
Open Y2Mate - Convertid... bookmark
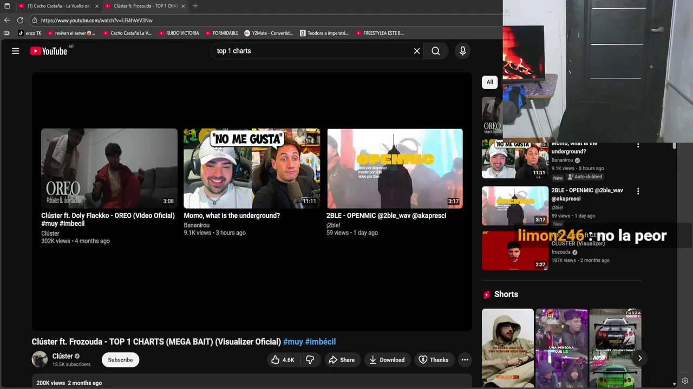[x=269, y=33]
